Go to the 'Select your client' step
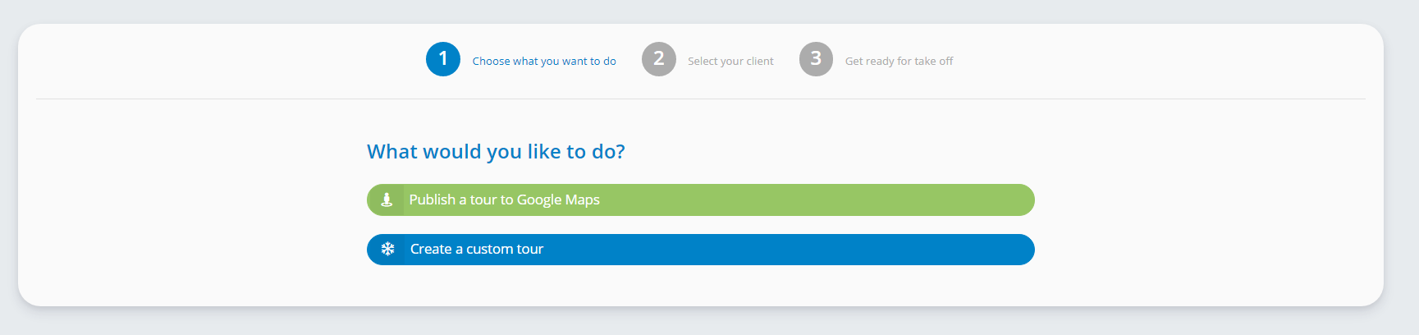 (x=707, y=59)
